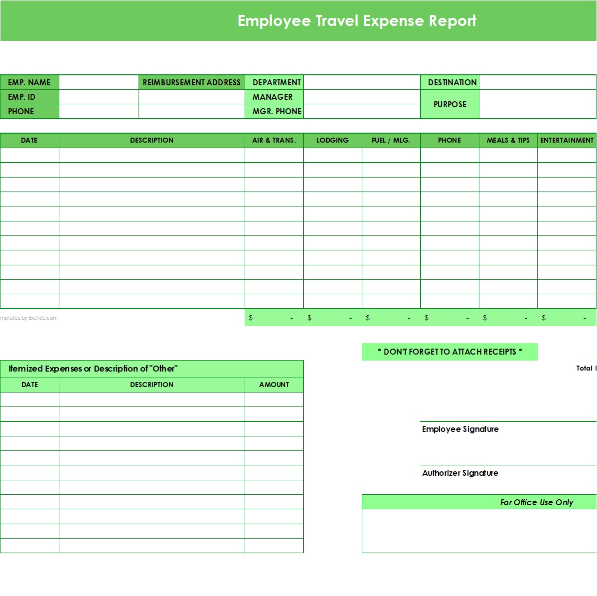This screenshot has height=596, width=597.
Task: Click the PURPOSE value cell
Action: 538,104
